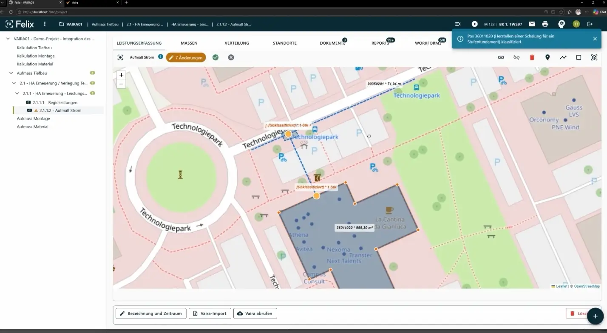Click the logout icon in header

click(590, 24)
